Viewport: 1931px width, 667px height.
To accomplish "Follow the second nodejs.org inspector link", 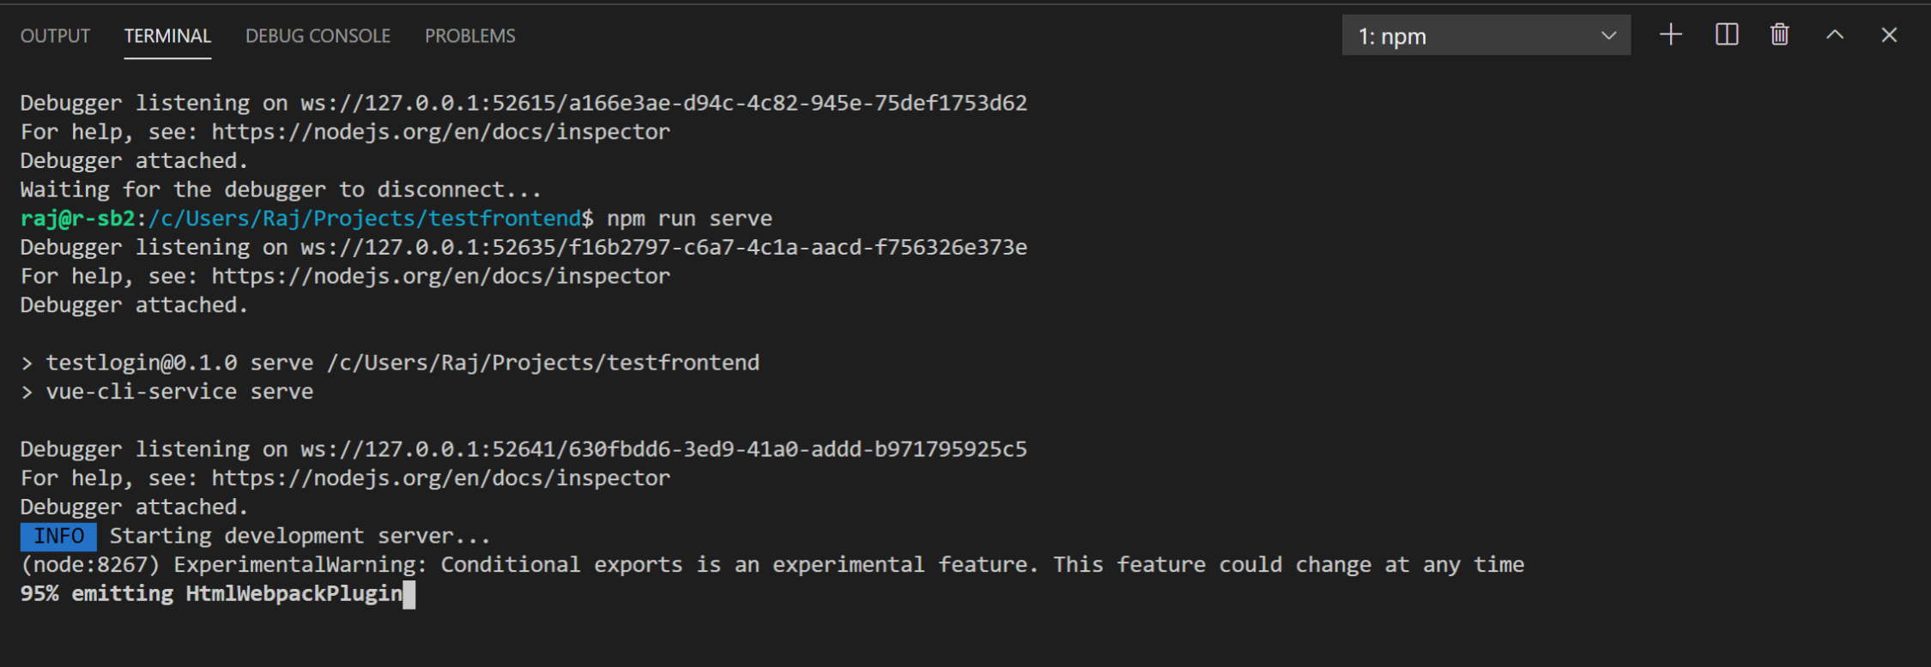I will 440,276.
